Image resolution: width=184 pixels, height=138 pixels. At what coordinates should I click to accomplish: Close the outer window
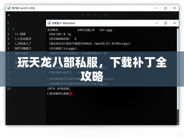tap(175, 8)
